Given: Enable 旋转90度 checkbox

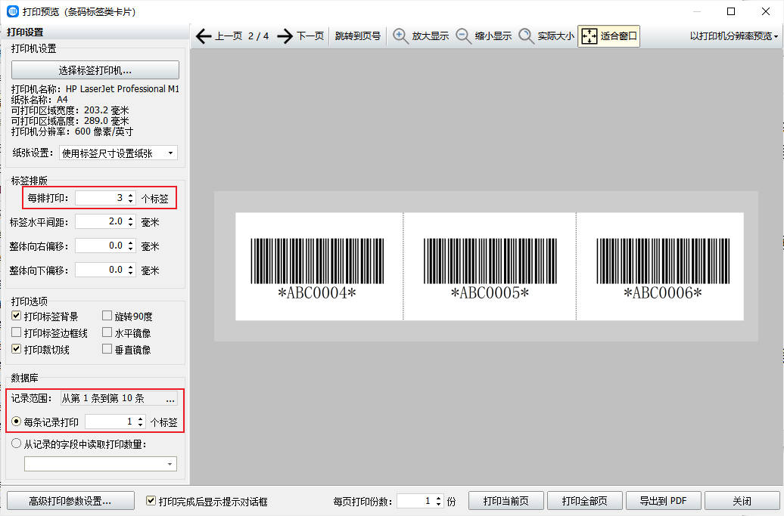Looking at the screenshot, I should pyautogui.click(x=107, y=316).
